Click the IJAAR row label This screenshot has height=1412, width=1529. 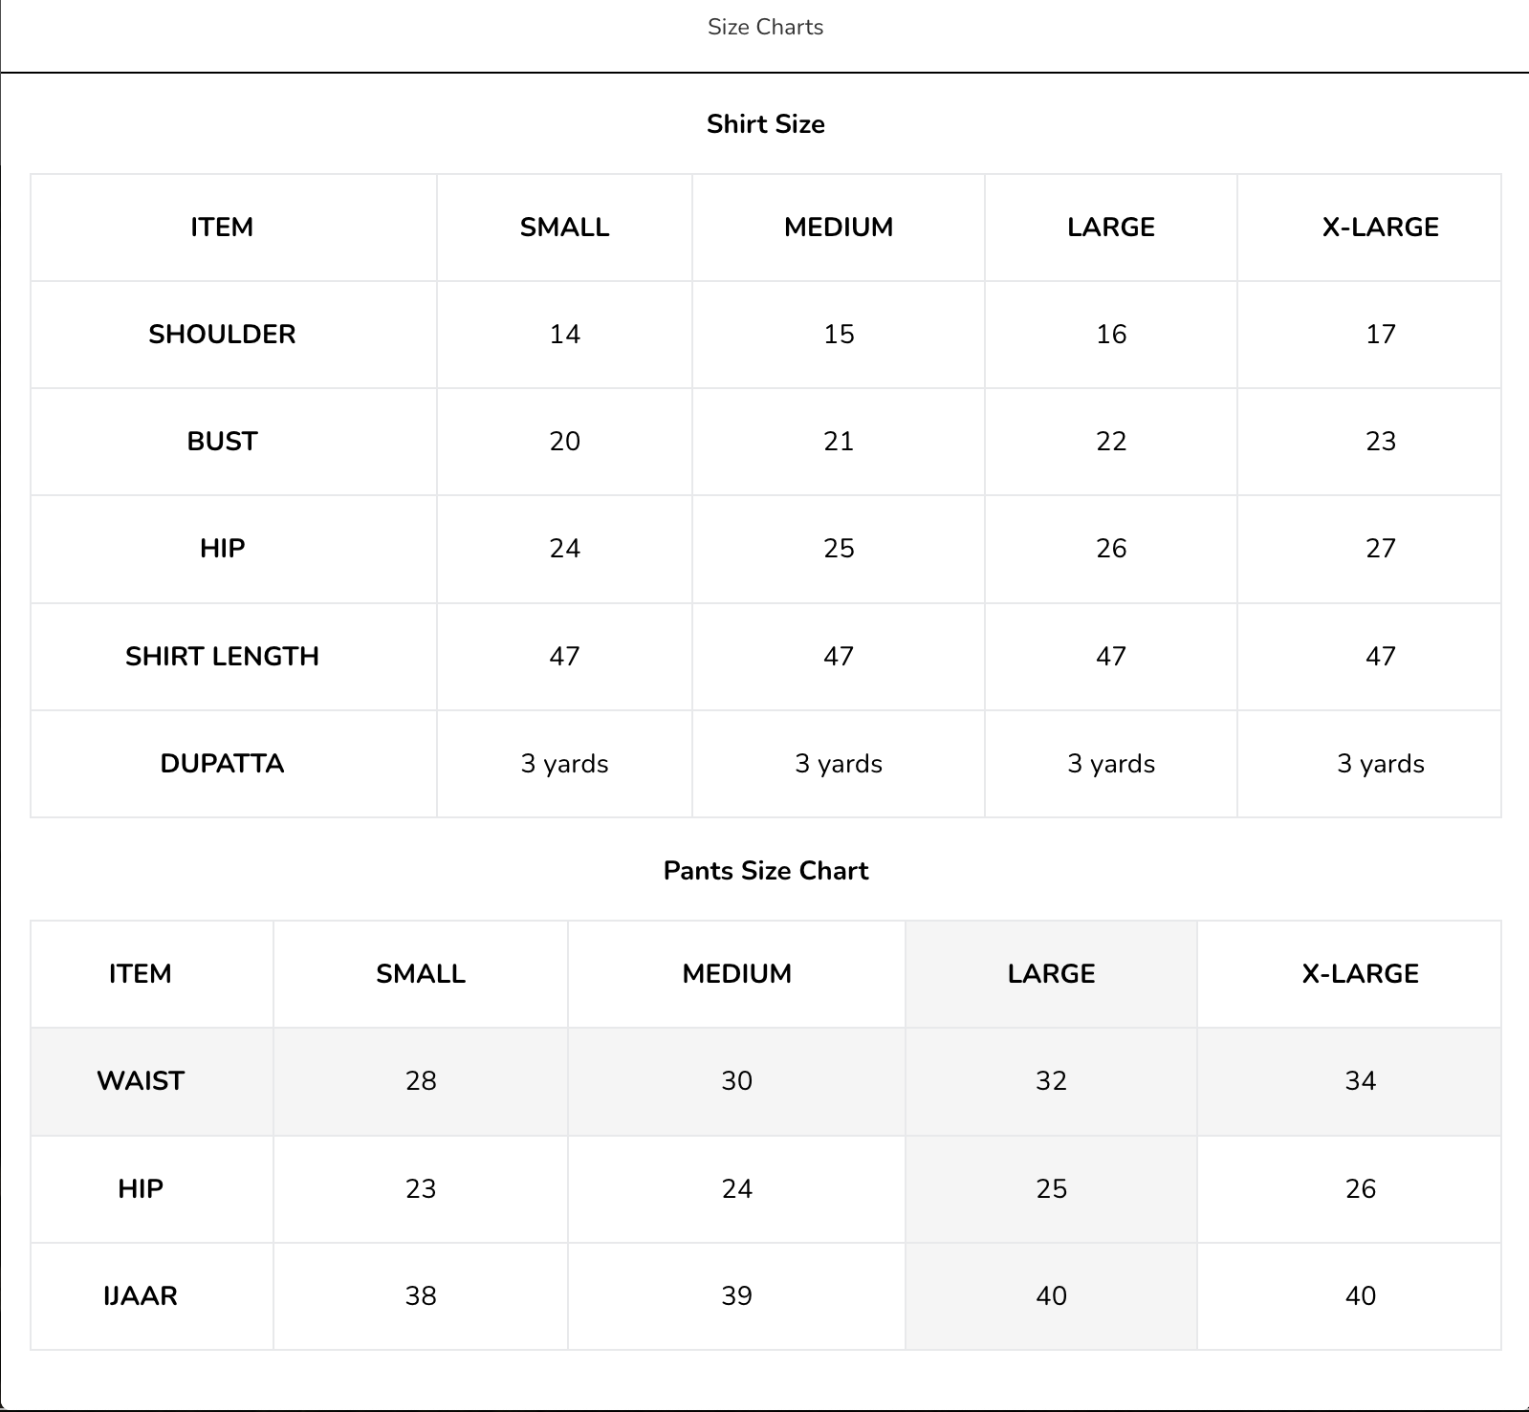click(141, 1296)
